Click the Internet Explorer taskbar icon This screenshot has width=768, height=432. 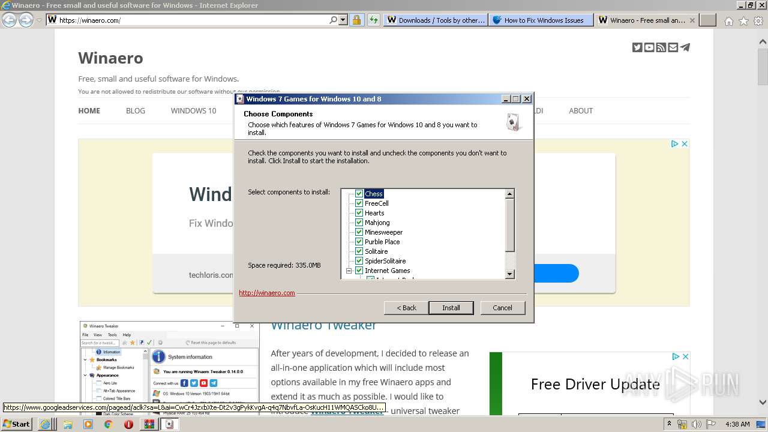coord(45,424)
